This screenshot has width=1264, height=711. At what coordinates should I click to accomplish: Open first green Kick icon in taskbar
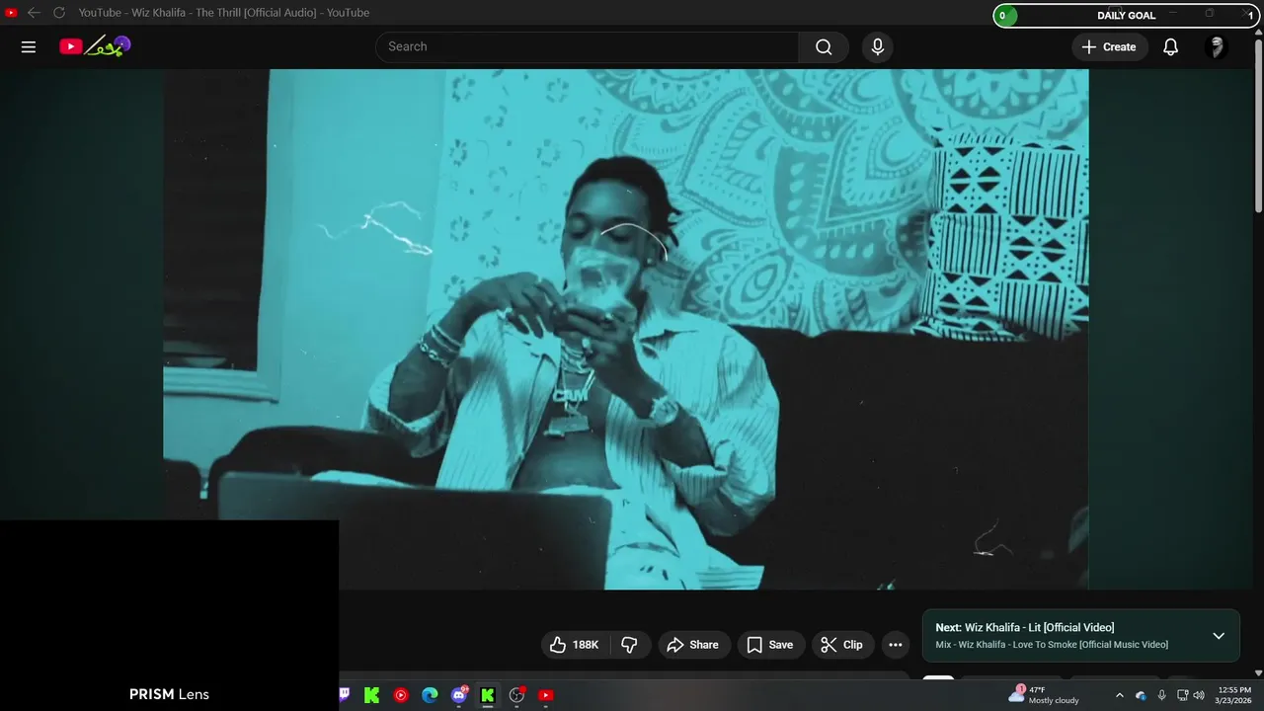coord(372,695)
